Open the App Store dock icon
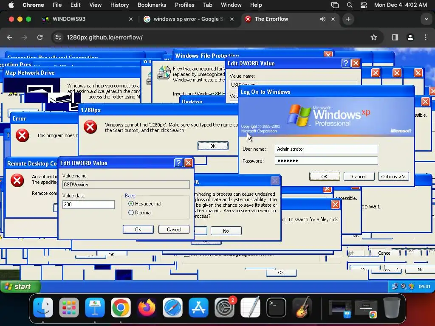This screenshot has width=435, height=326. coord(199,307)
